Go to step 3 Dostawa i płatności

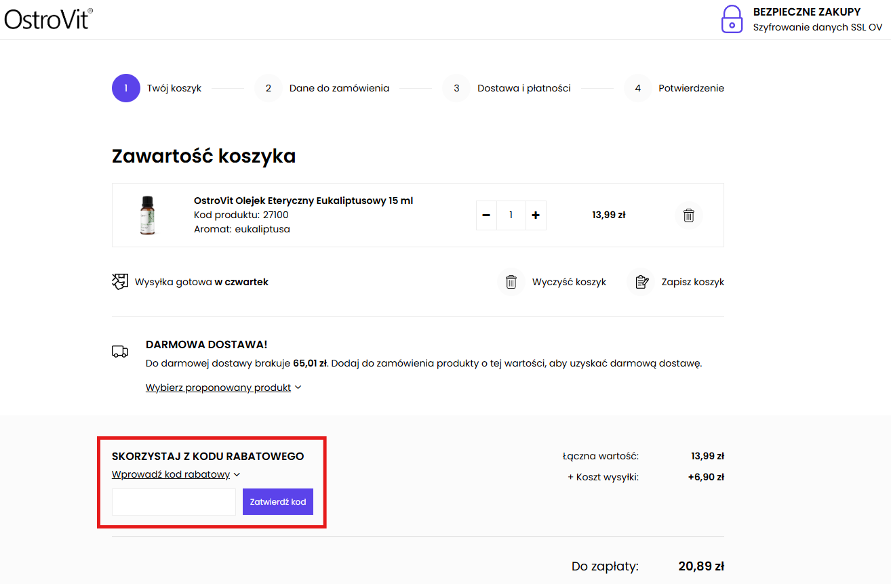pyautogui.click(x=507, y=88)
